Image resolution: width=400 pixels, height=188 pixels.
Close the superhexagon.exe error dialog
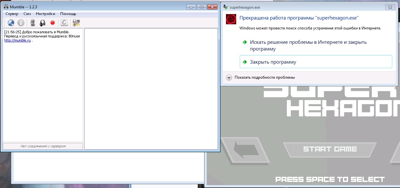389,7
